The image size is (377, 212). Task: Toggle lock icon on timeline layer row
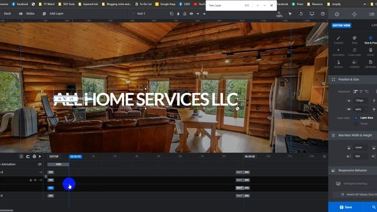coord(31,180)
